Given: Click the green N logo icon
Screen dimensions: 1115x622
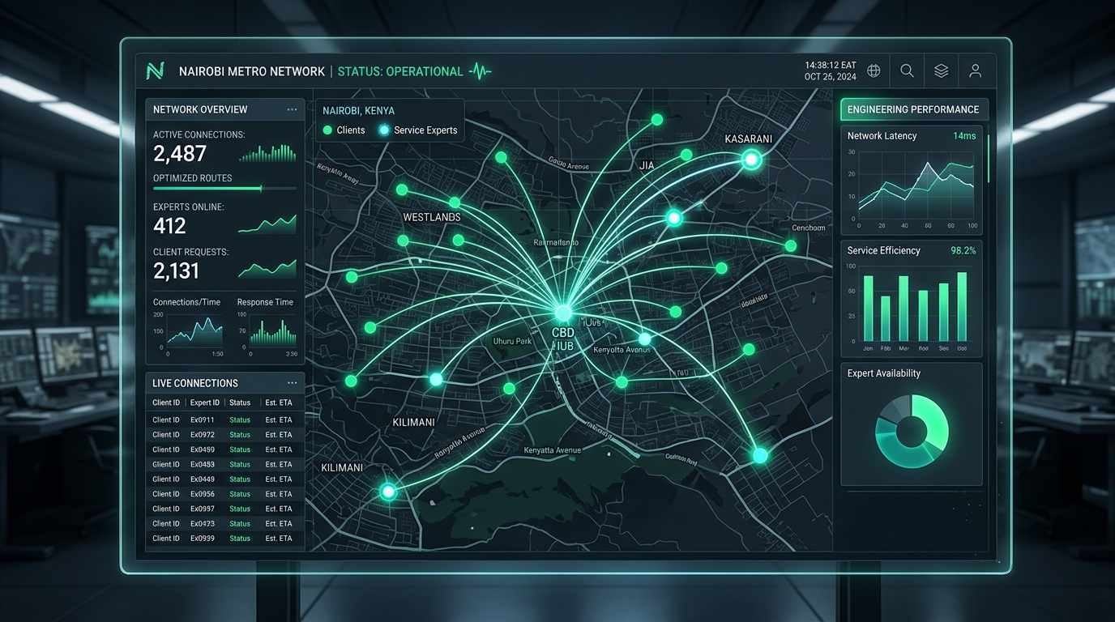Looking at the screenshot, I should tap(155, 71).
